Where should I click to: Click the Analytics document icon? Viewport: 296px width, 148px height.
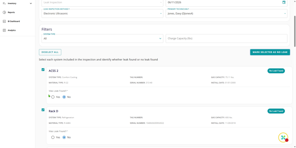click(x=4, y=30)
